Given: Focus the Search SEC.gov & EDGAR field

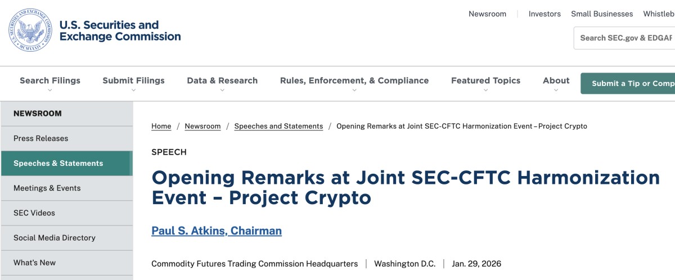Looking at the screenshot, I should (625, 38).
